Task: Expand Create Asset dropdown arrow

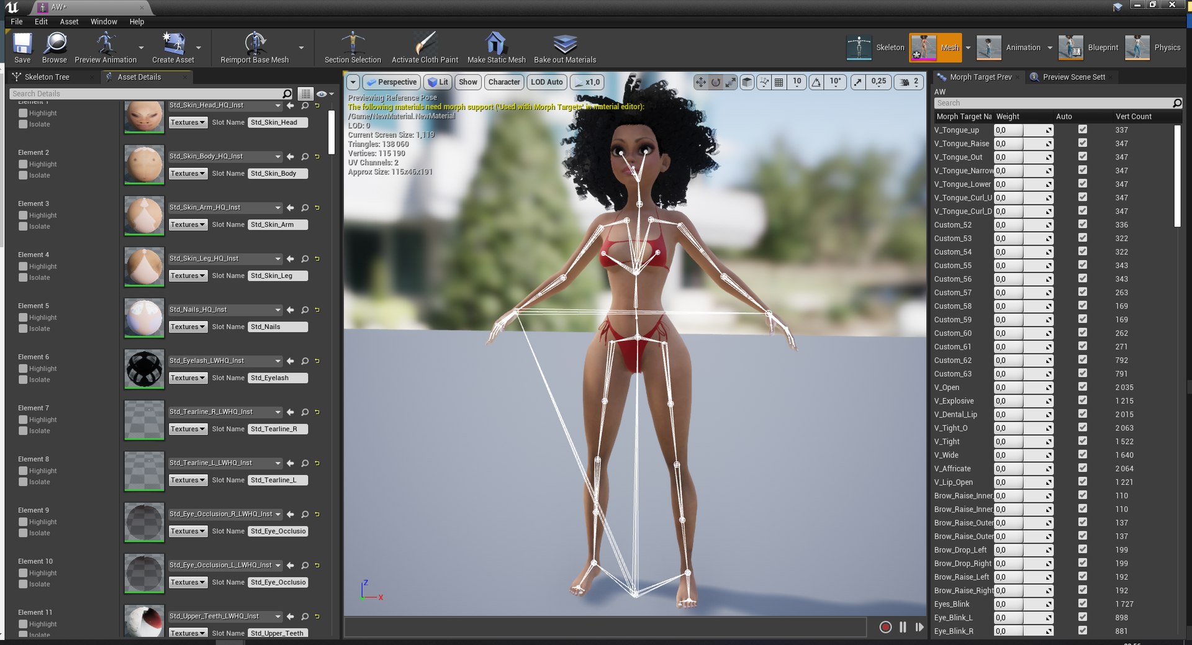Action: pos(199,48)
